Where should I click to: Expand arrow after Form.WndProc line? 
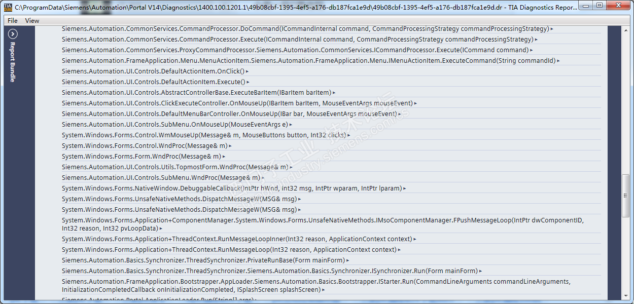(224, 157)
